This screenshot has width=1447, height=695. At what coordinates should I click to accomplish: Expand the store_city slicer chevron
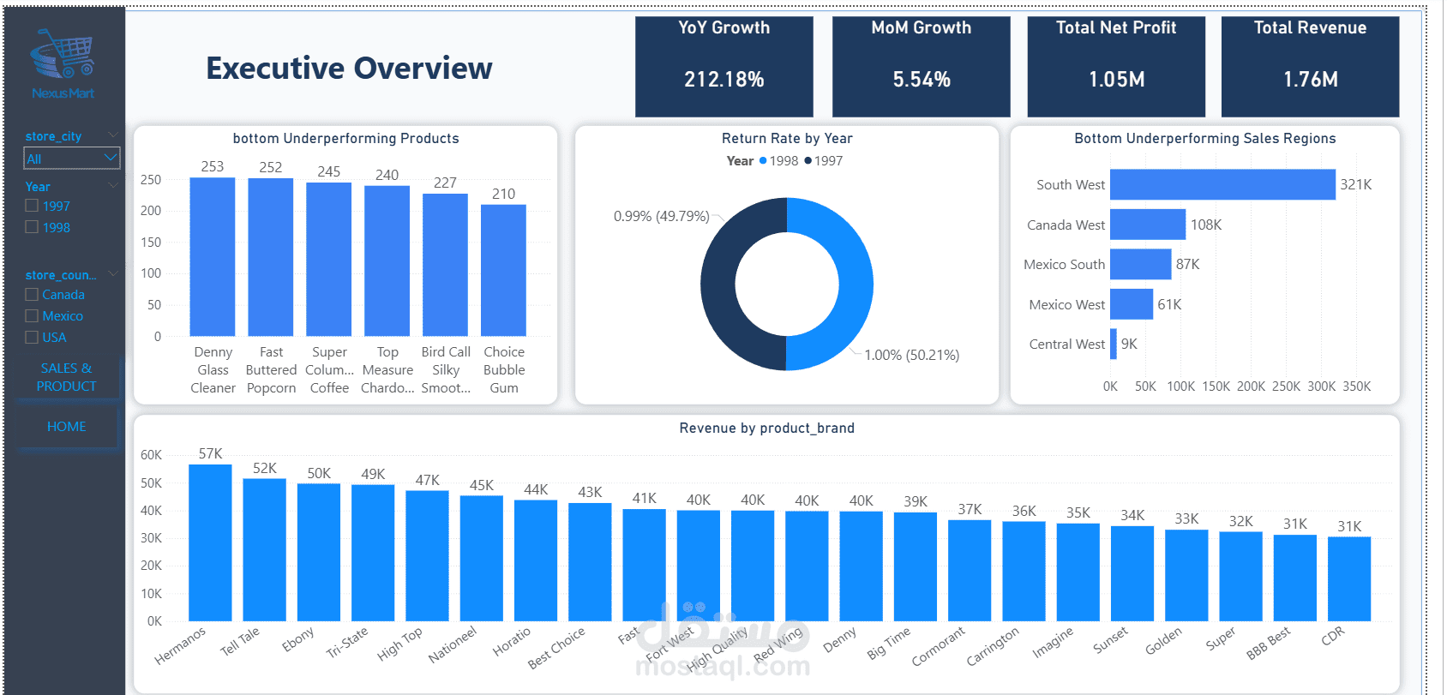tap(112, 135)
